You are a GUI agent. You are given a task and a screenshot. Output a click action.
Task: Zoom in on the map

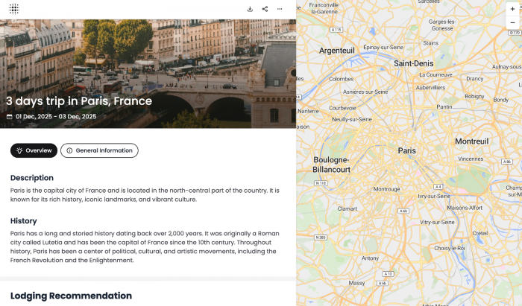tap(512, 9)
